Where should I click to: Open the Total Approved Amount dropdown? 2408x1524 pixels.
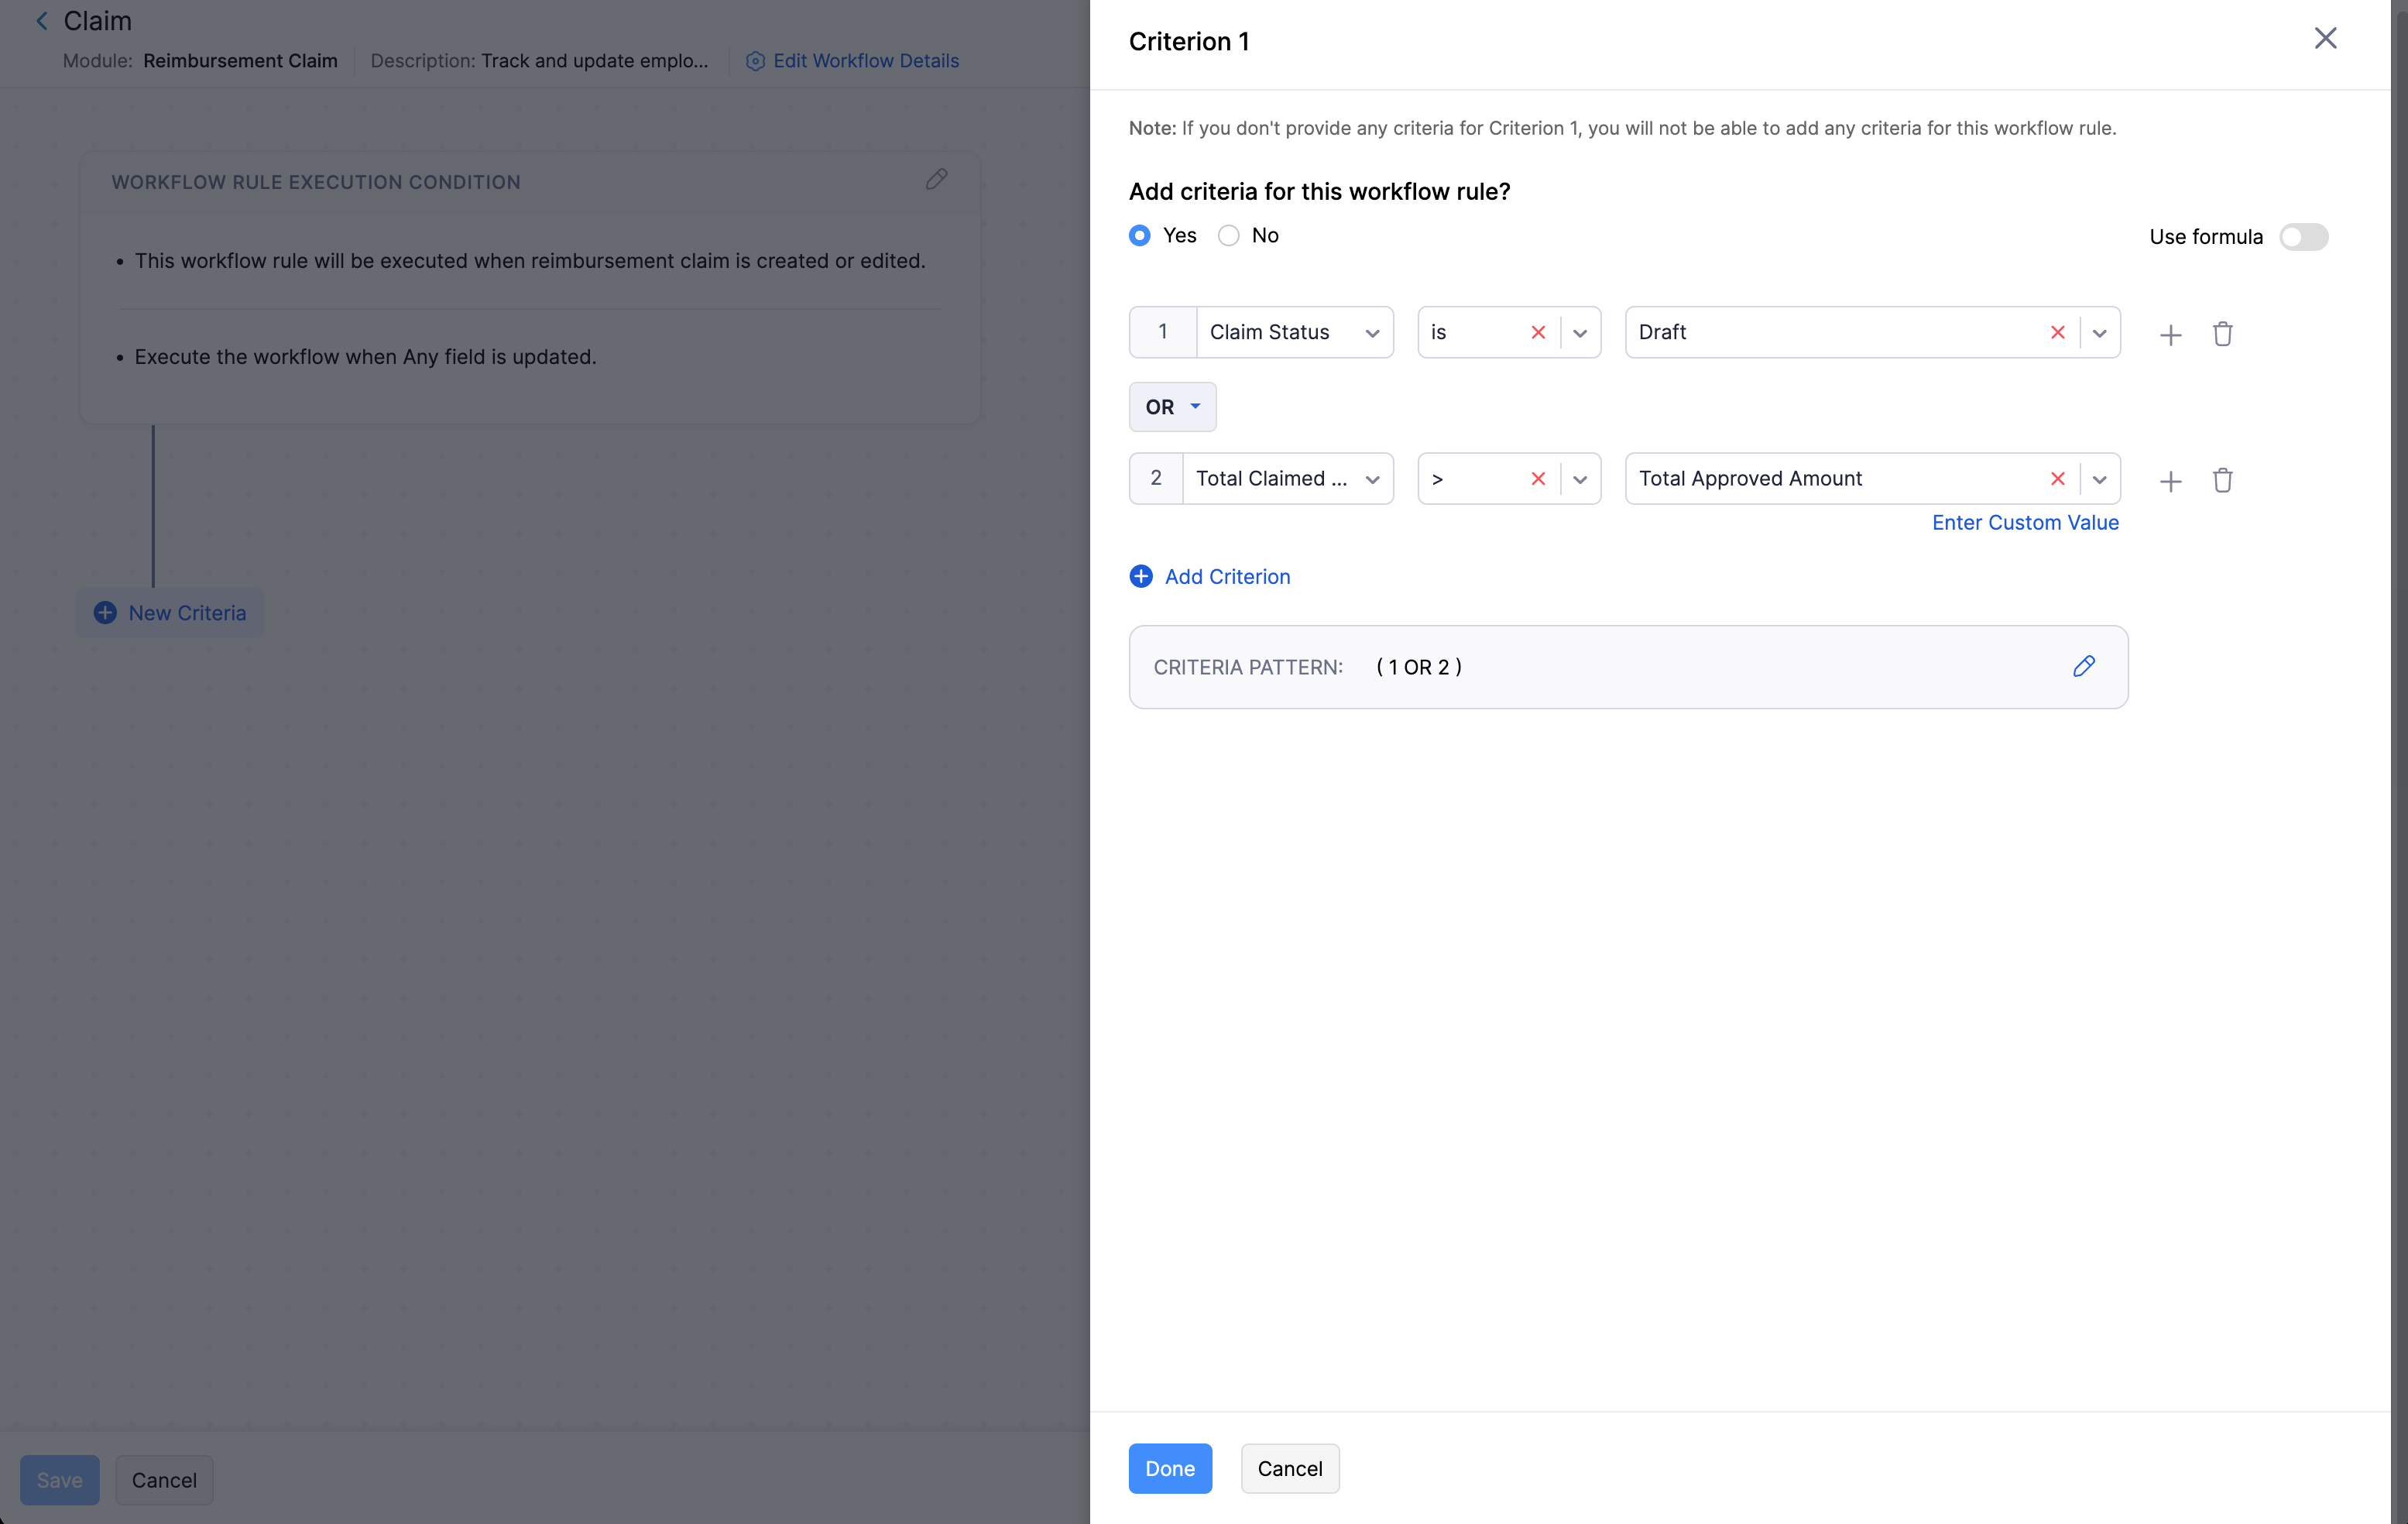(2099, 479)
